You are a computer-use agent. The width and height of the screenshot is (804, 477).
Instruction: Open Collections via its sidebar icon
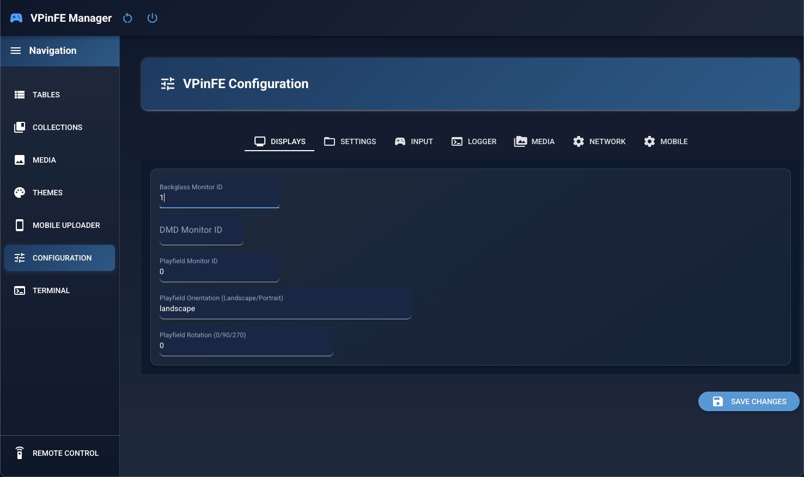[19, 127]
